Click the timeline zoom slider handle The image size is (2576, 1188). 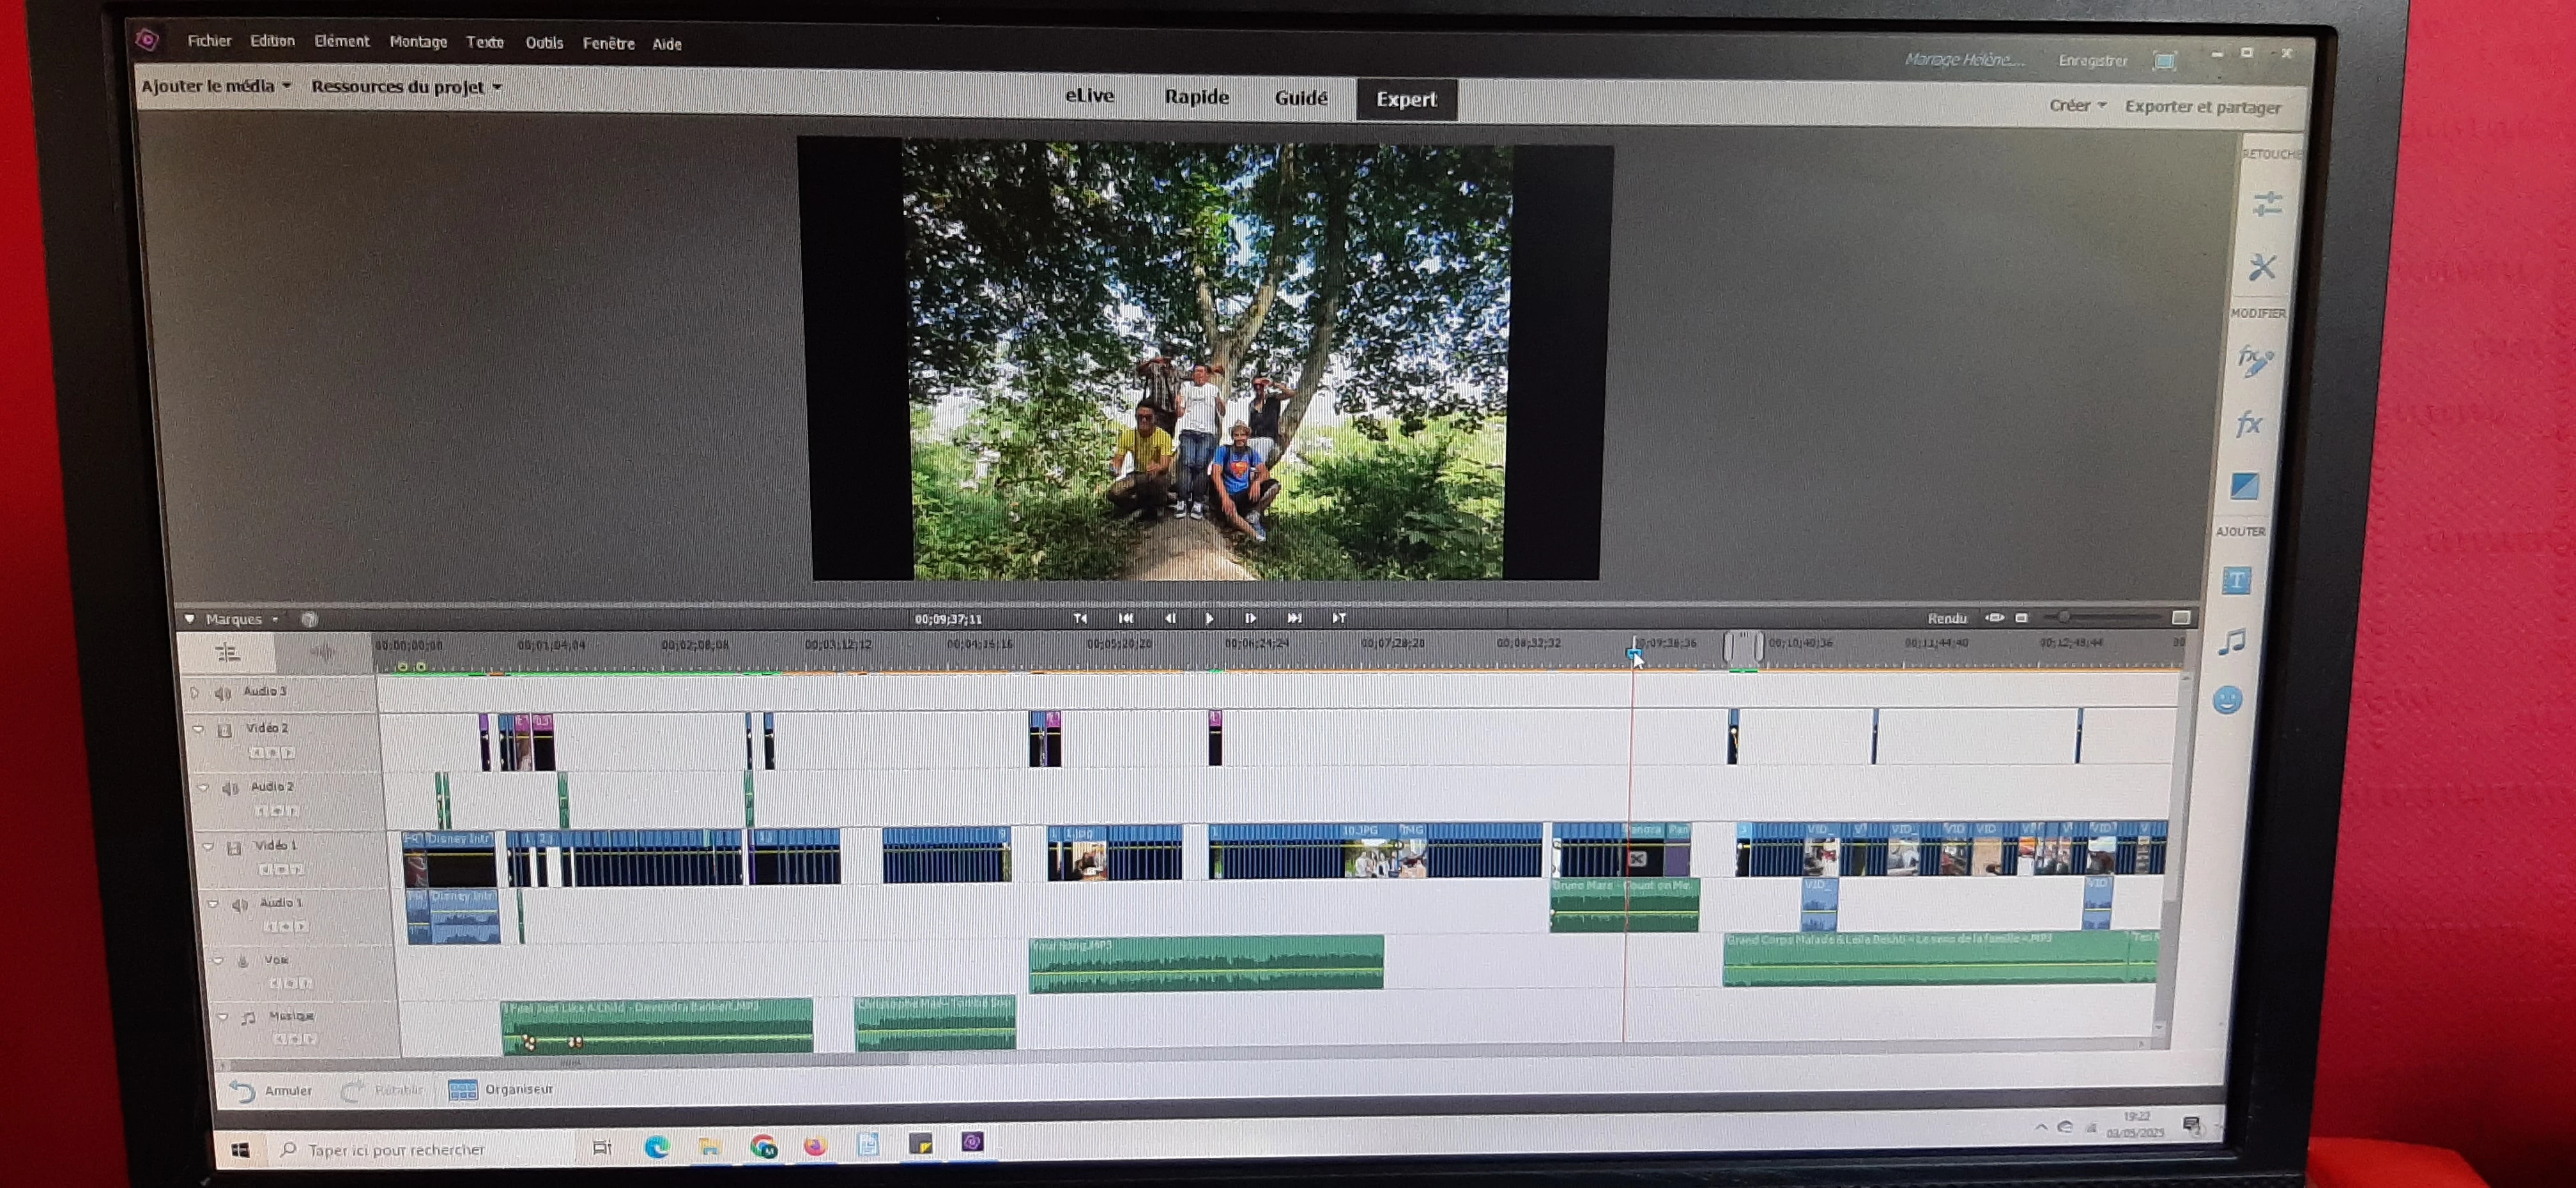[x=2063, y=618]
